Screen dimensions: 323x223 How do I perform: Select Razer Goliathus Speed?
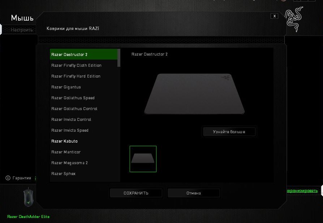pos(83,98)
